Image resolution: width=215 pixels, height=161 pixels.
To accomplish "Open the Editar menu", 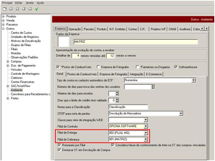I will click(x=19, y=3).
